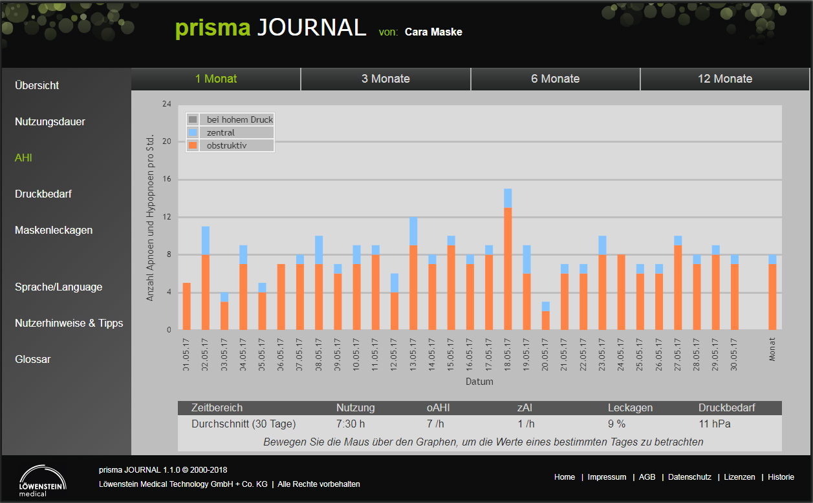Switch to the 3 Monate tab
813x503 pixels.
click(x=385, y=79)
